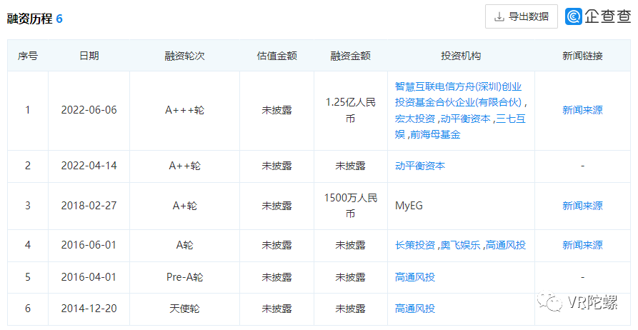Open 高通风投 link in 天使轮 row

pyautogui.click(x=415, y=309)
